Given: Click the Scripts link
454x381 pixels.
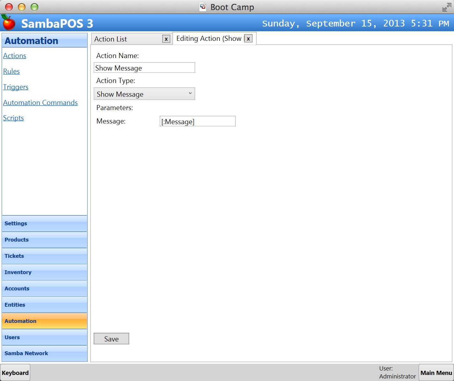Looking at the screenshot, I should pyautogui.click(x=13, y=118).
